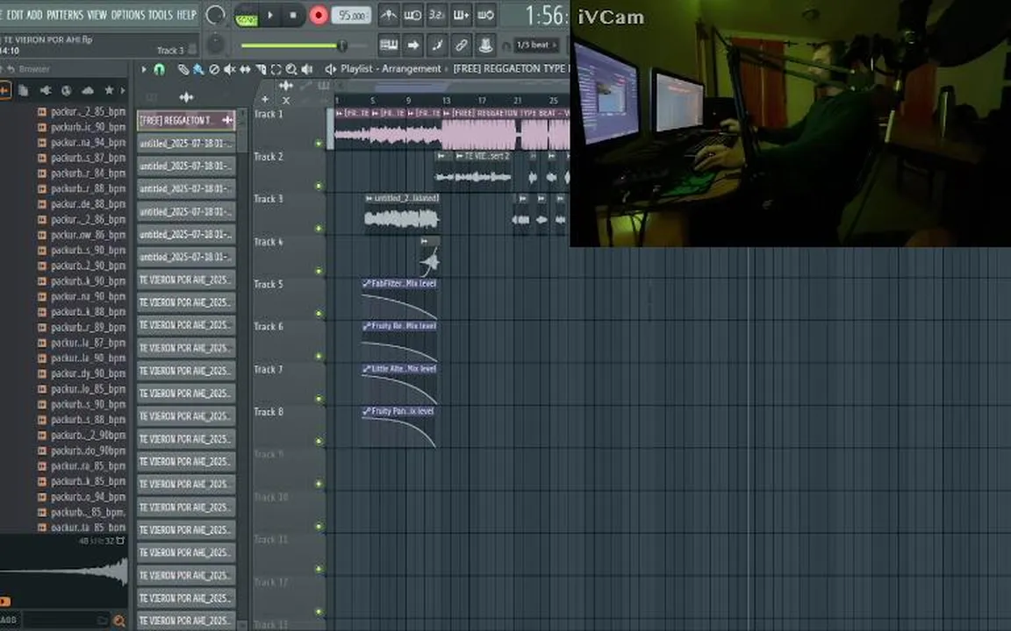Click the master pitch knob below volume

[215, 44]
